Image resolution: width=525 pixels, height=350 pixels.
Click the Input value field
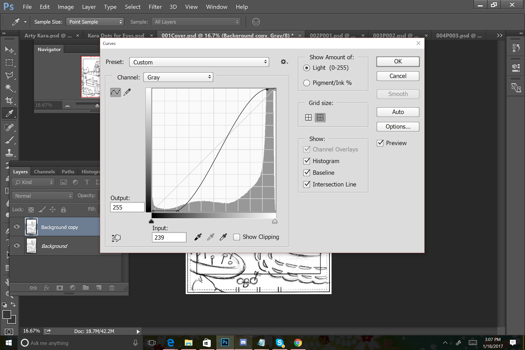click(169, 237)
